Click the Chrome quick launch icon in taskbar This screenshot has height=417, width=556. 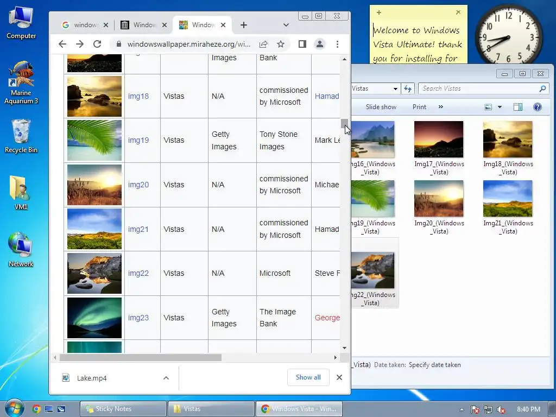click(36, 409)
